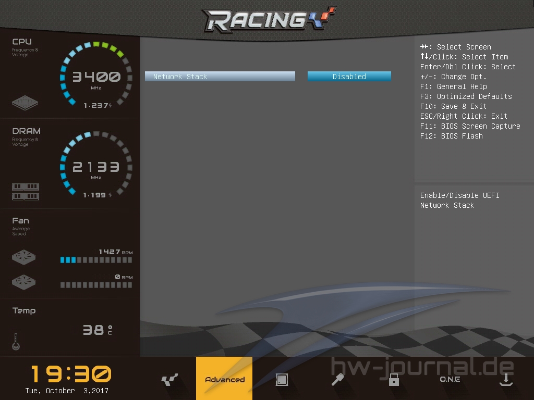534x400 pixels.
Task: Click the F1: General Help line
Action: pyautogui.click(x=453, y=86)
